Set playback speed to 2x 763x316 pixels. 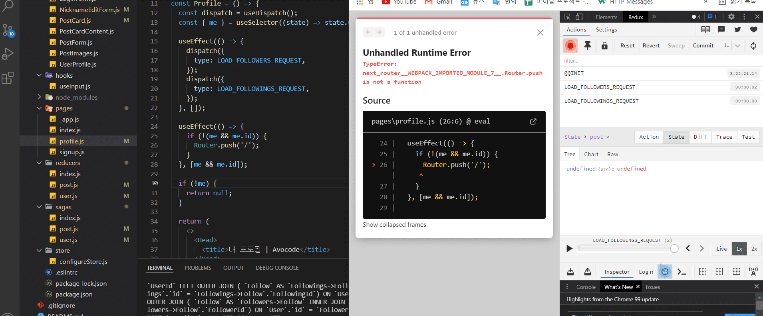[754, 249]
